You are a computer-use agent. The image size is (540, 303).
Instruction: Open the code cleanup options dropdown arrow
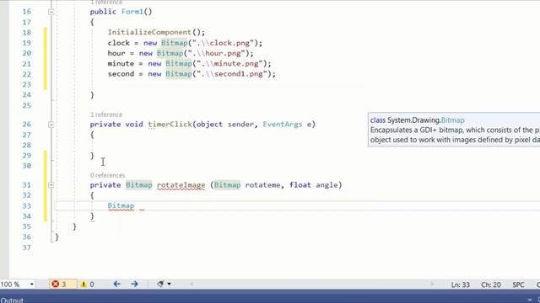(169, 284)
